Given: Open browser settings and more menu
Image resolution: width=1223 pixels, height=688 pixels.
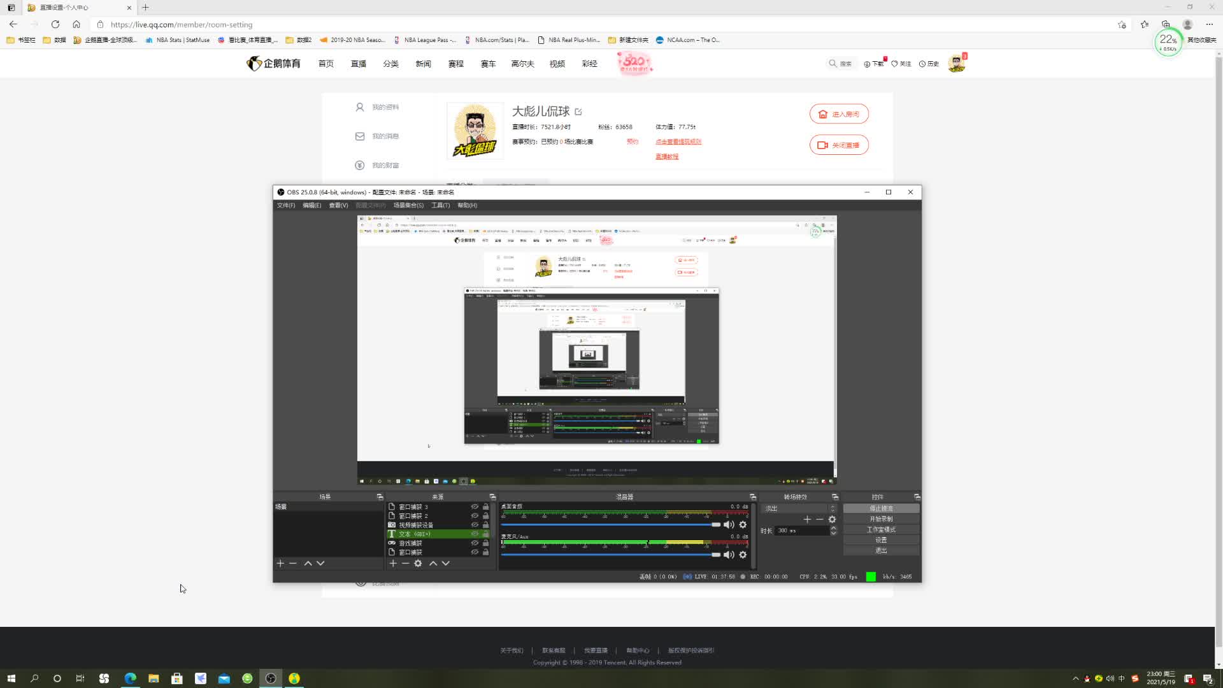Looking at the screenshot, I should (1209, 24).
